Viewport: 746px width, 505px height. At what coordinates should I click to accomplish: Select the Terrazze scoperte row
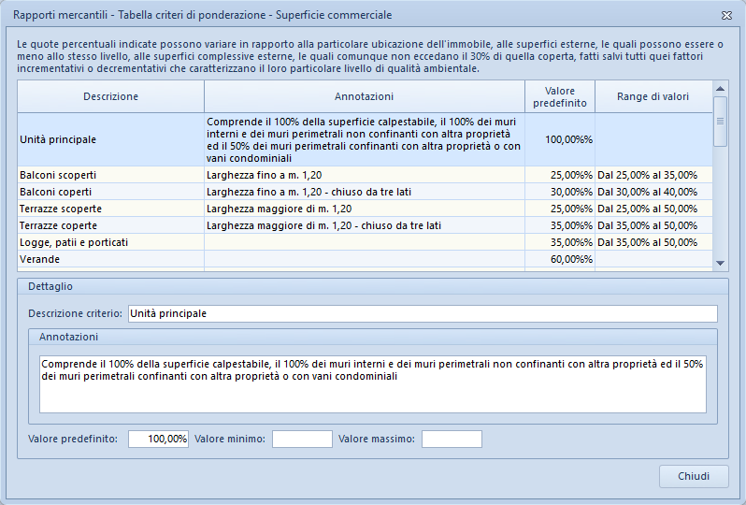(x=365, y=209)
